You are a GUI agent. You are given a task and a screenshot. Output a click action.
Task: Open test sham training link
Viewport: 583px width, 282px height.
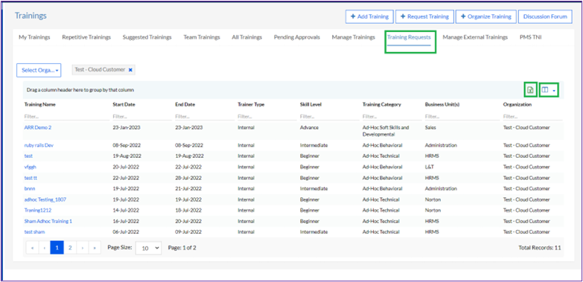tap(34, 232)
